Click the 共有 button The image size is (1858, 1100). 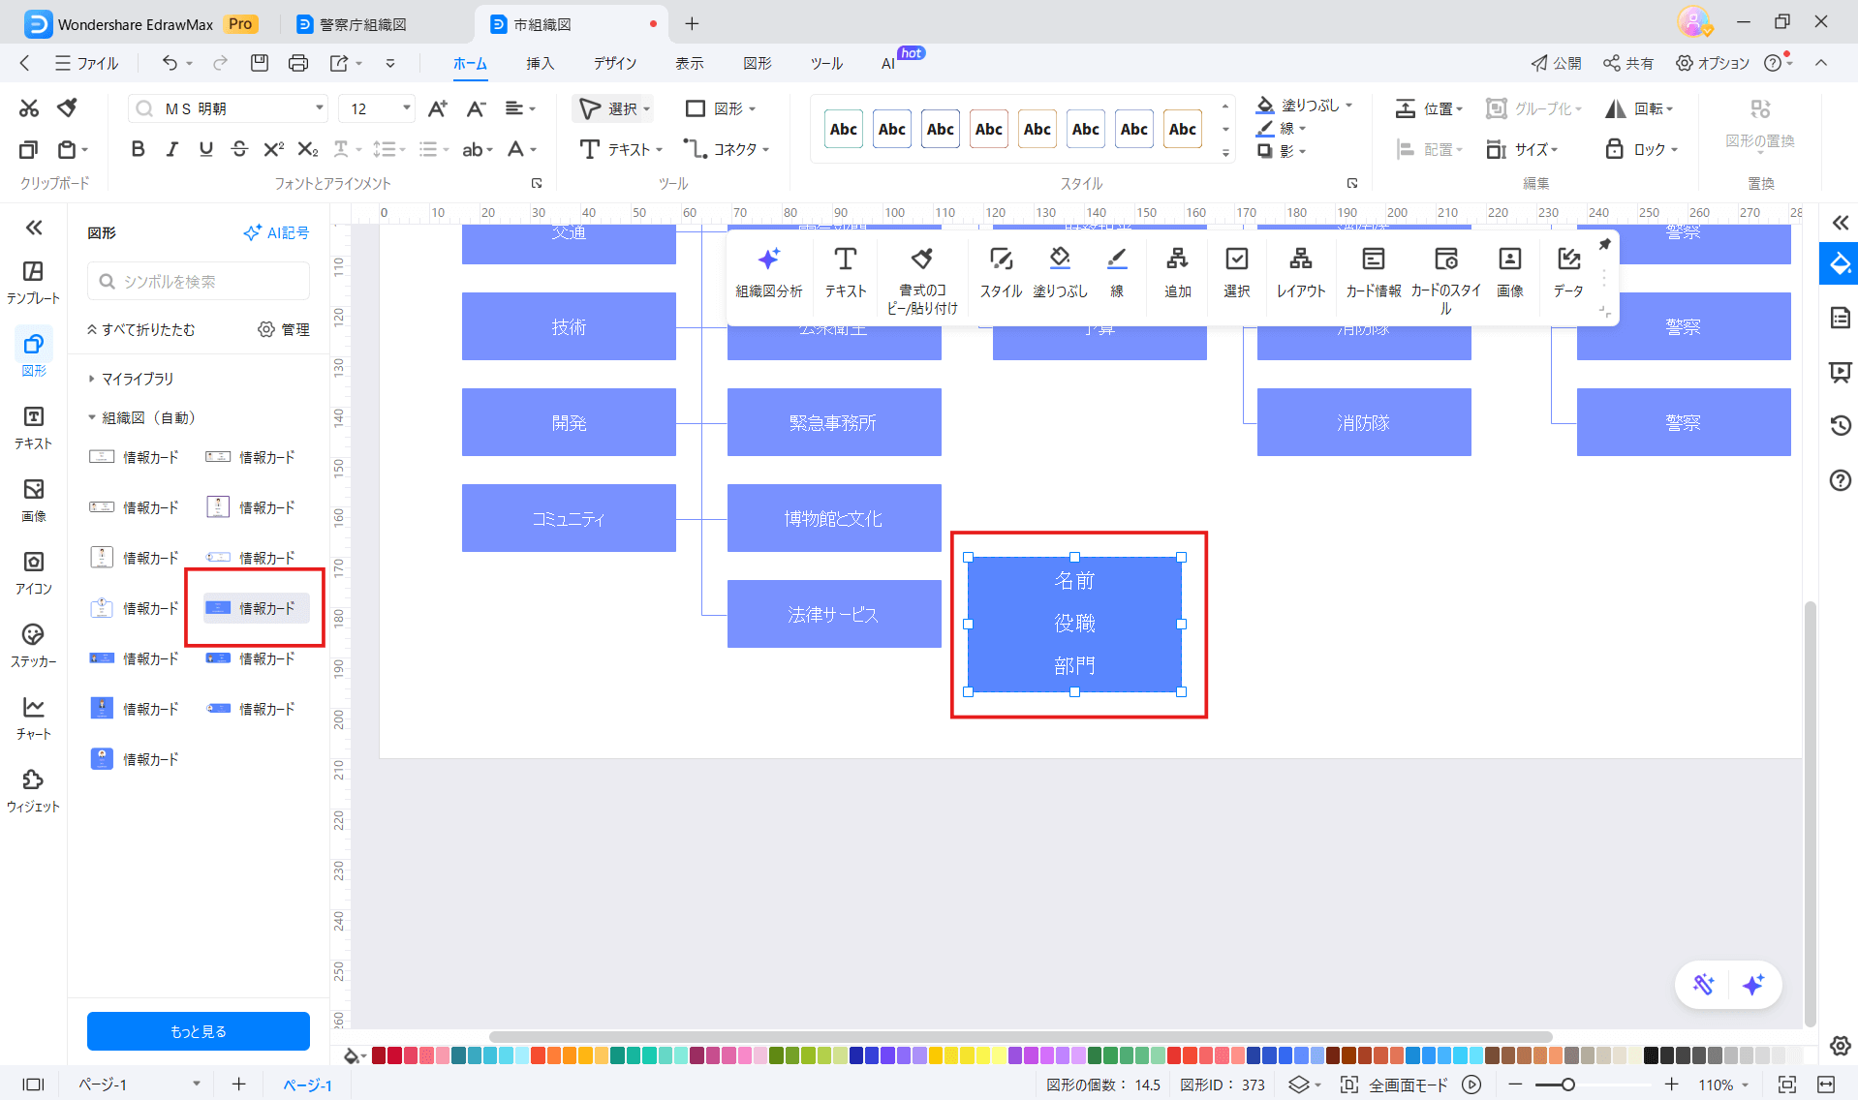click(x=1628, y=63)
